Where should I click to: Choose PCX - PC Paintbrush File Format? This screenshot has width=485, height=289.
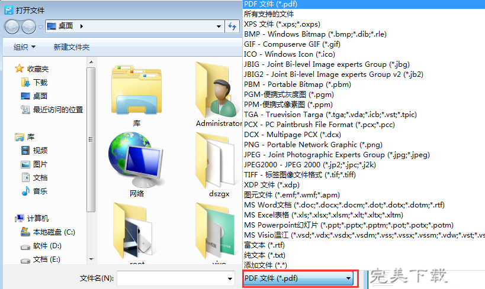tap(364, 125)
